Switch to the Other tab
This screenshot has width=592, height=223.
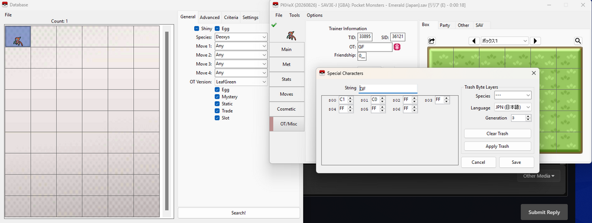click(x=464, y=25)
